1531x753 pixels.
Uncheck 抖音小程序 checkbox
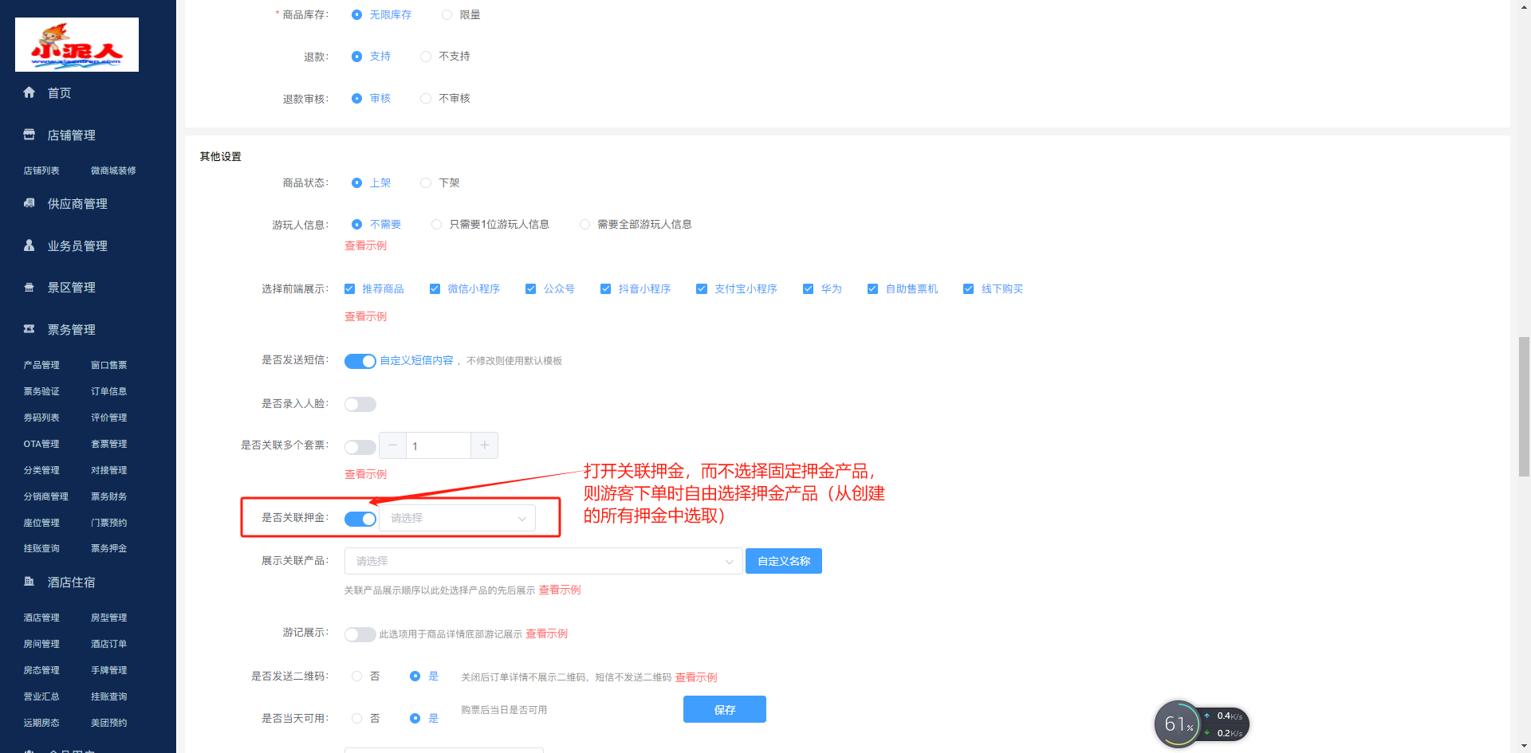coord(605,288)
